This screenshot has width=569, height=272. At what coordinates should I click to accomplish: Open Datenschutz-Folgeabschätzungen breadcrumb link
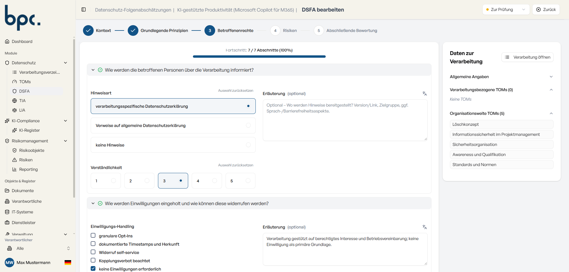133,10
